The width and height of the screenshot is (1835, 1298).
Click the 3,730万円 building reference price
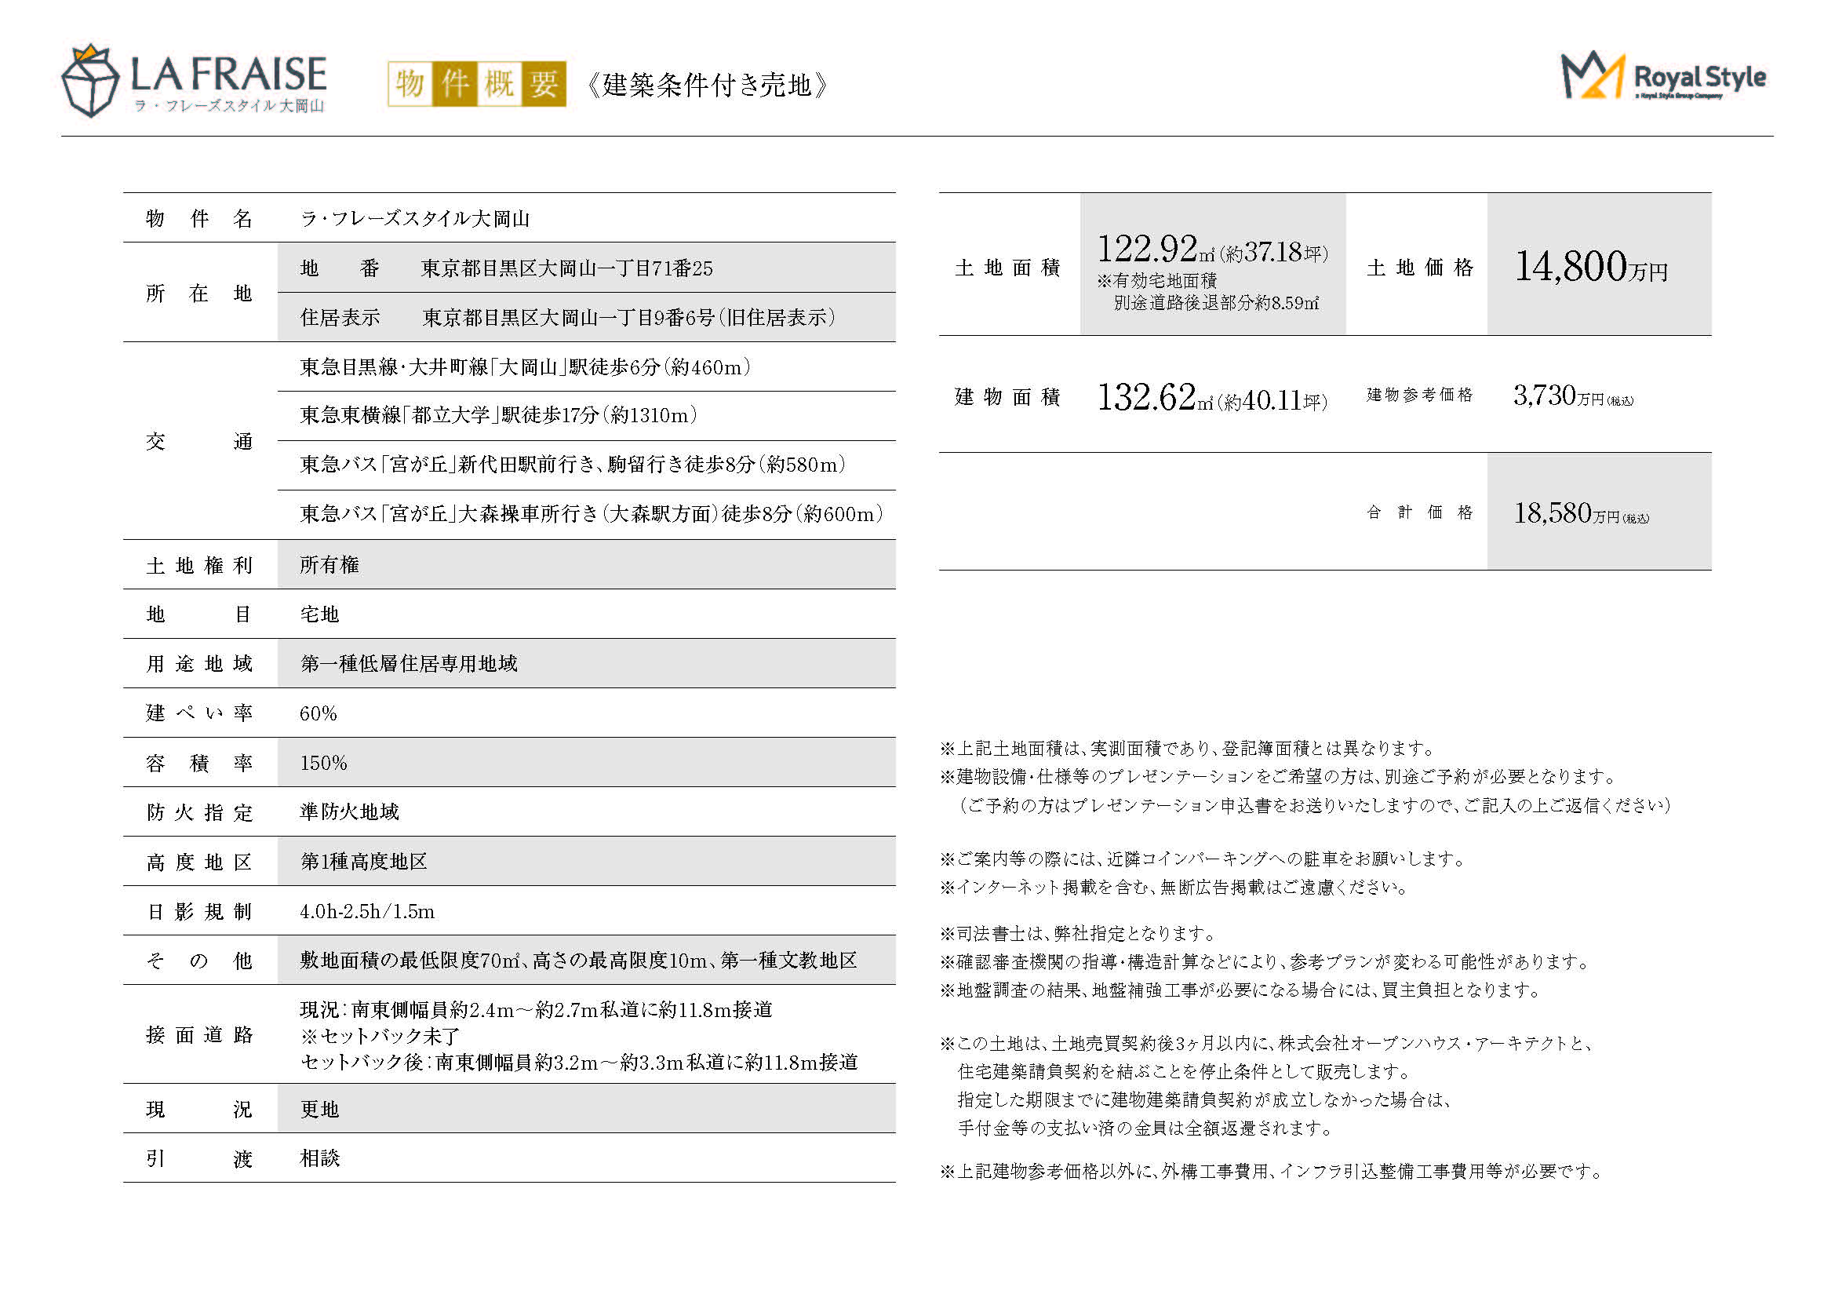[x=1572, y=396]
